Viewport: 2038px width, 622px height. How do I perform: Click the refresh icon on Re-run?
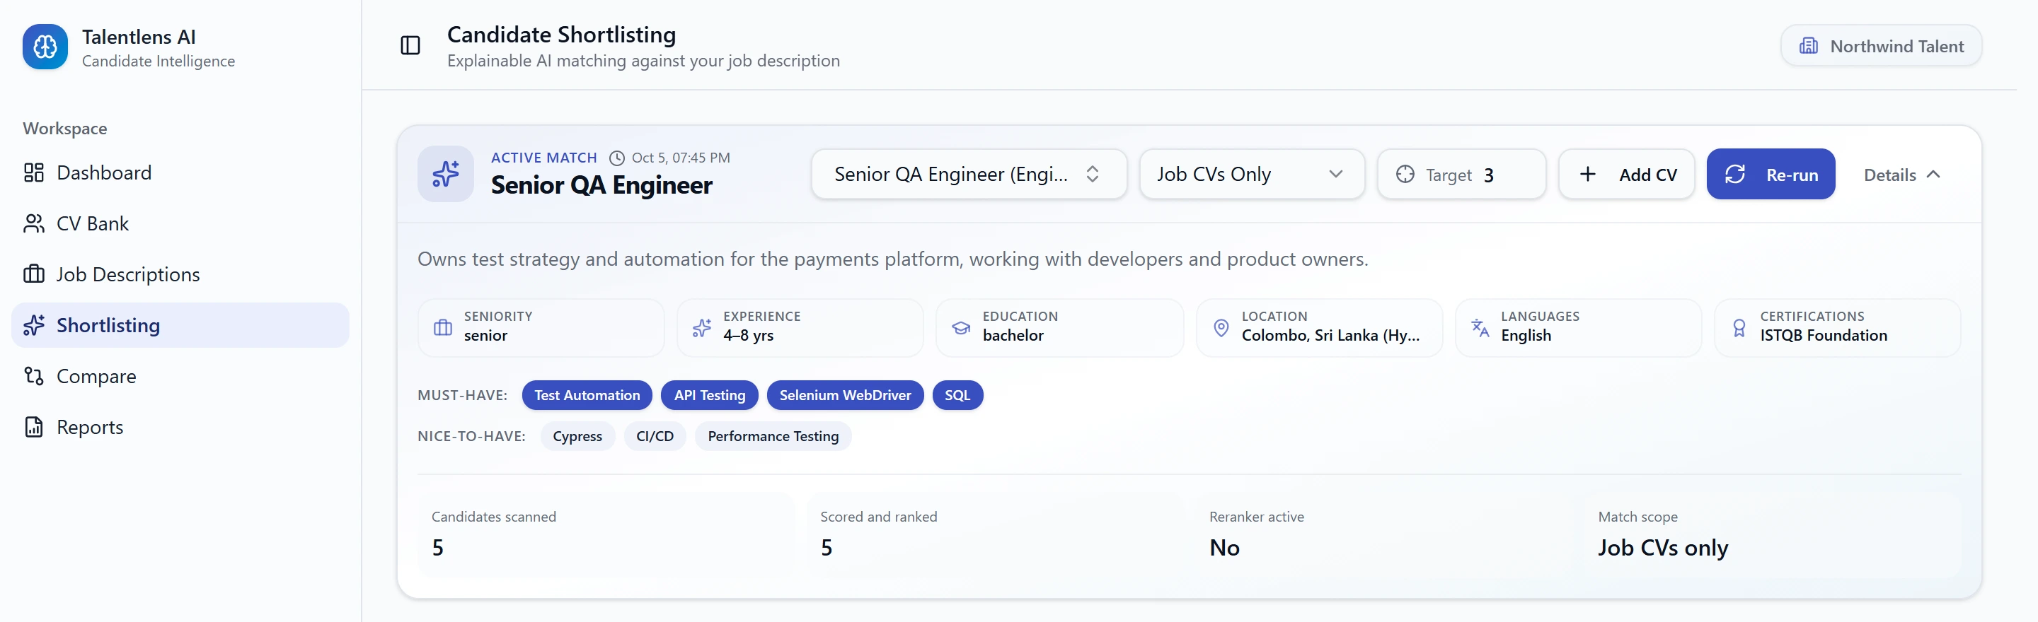coord(1735,174)
